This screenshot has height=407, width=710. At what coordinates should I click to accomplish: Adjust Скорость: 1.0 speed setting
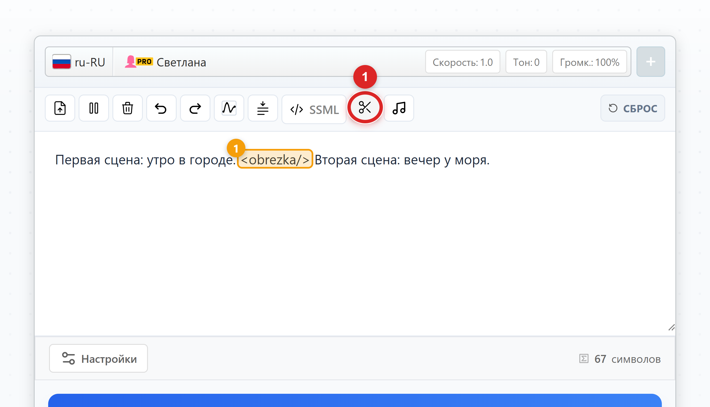click(x=463, y=62)
